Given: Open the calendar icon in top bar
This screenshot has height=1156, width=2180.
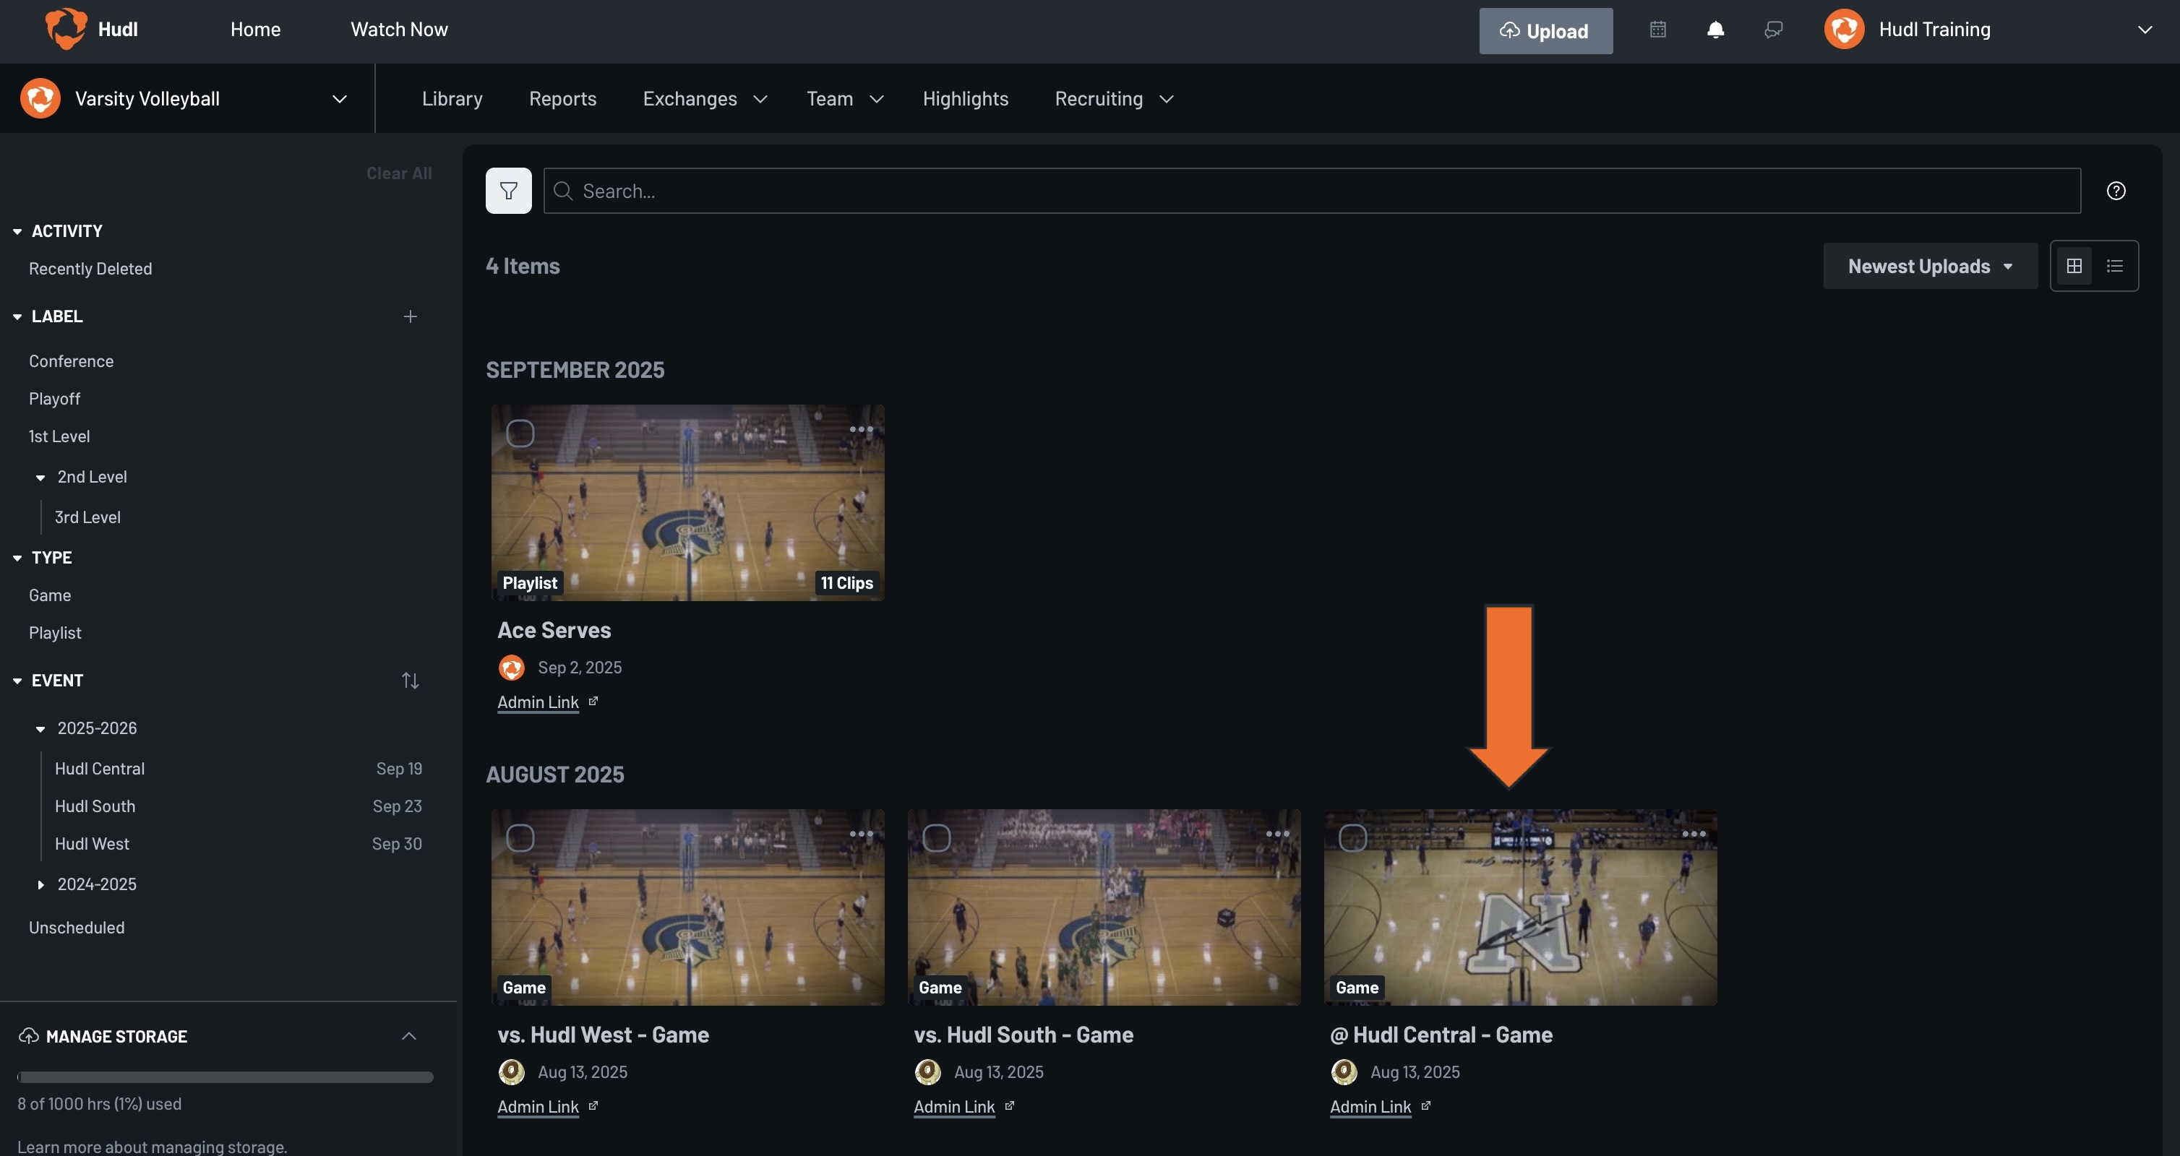Looking at the screenshot, I should click(1658, 30).
